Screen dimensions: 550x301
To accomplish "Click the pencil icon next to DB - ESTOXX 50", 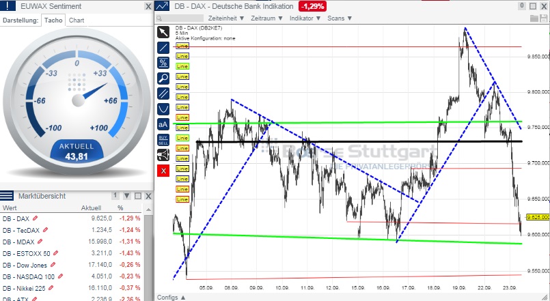I will [x=55, y=253].
